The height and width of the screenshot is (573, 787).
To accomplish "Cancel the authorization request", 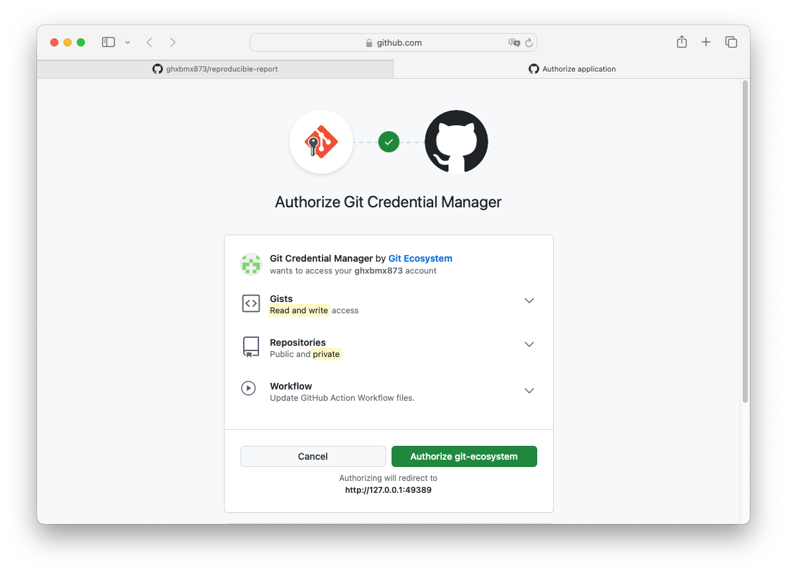I will (313, 456).
